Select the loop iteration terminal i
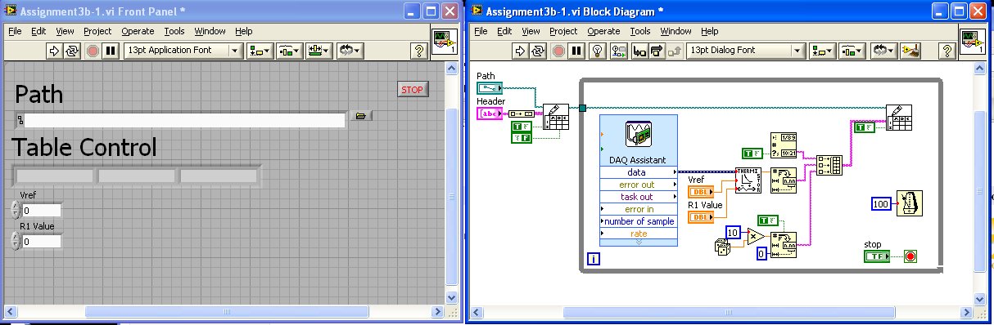 594,260
